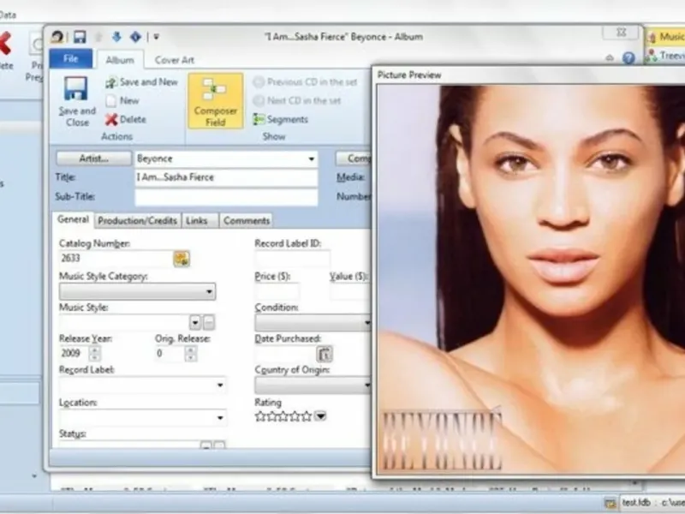Image resolution: width=685 pixels, height=514 pixels.
Task: Show Segments from ribbon
Action: (281, 119)
